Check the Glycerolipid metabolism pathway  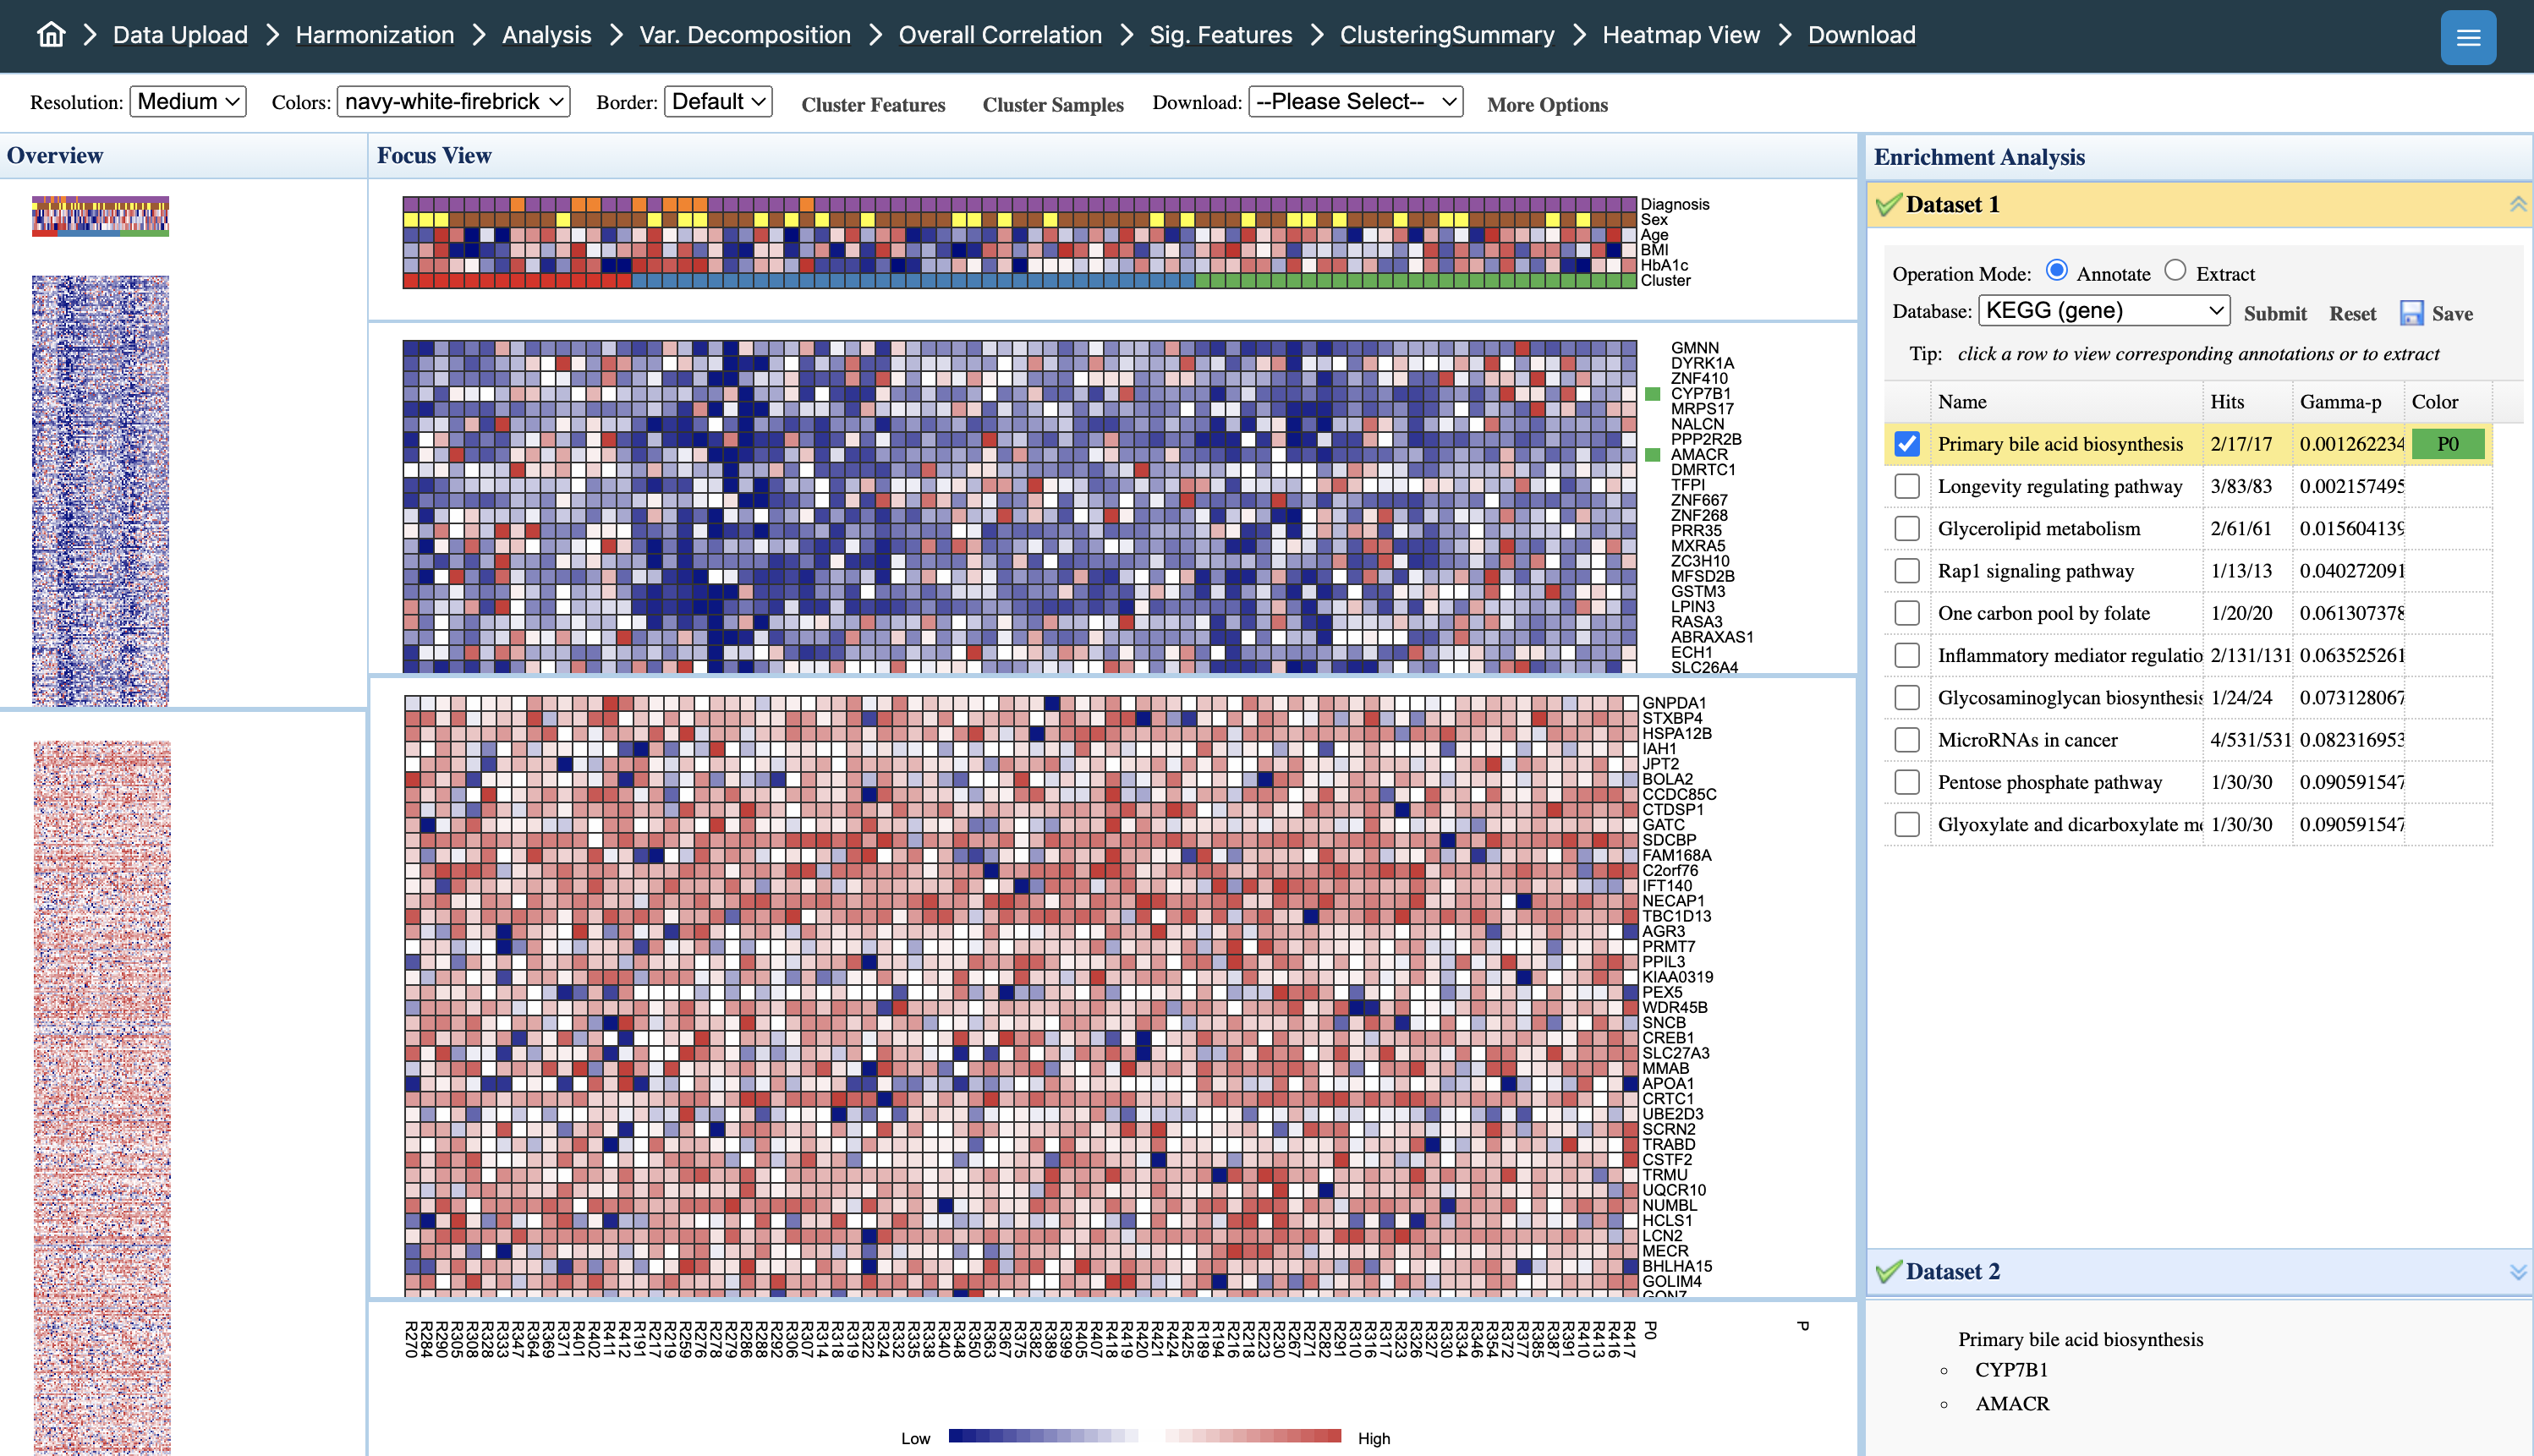pos(1906,528)
